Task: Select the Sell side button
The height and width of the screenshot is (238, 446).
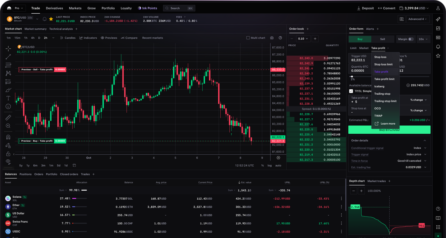Action: 383,39
